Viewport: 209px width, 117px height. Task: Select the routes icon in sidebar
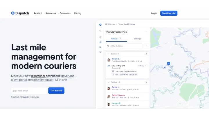click(100, 42)
